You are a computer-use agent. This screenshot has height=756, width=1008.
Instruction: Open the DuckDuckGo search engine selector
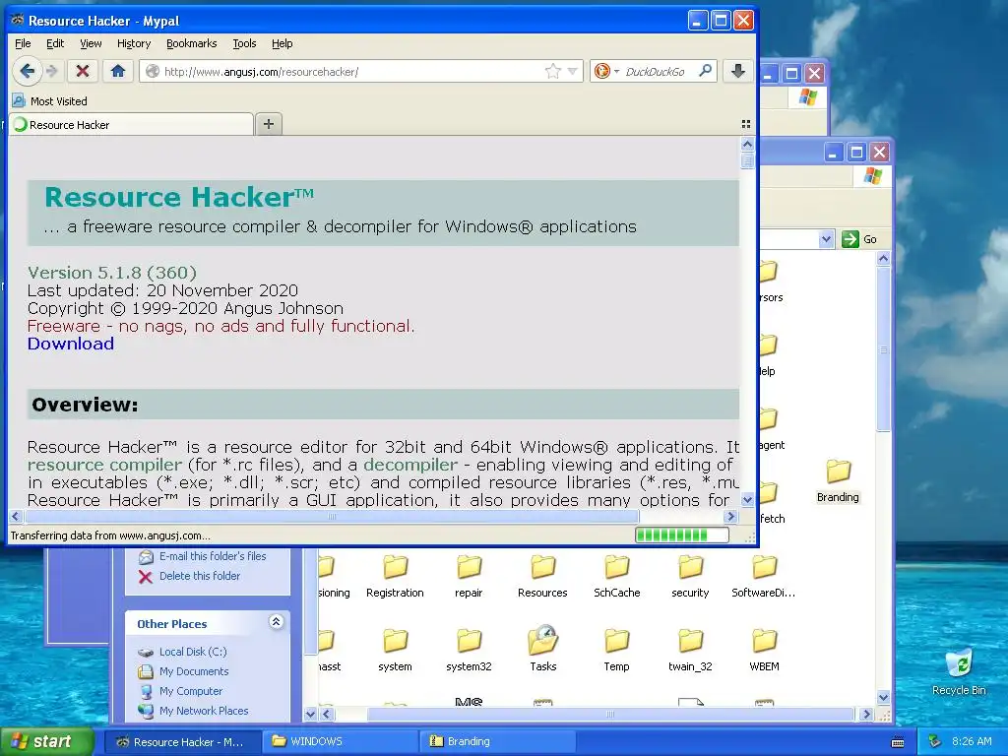point(605,71)
